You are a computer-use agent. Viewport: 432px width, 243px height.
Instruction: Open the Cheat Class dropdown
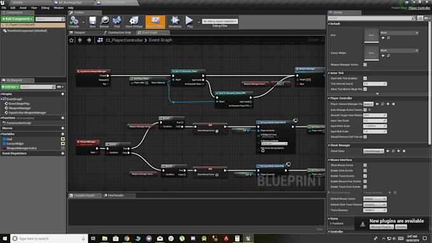click(374, 151)
